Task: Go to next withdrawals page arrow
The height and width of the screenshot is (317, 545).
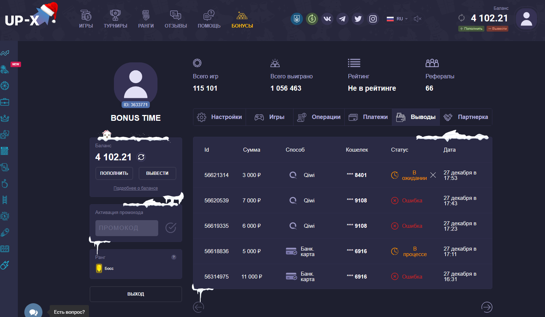Action: point(487,307)
